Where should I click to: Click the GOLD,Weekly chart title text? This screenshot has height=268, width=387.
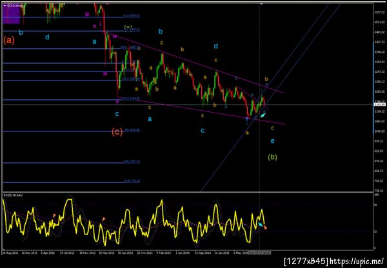[14, 5]
